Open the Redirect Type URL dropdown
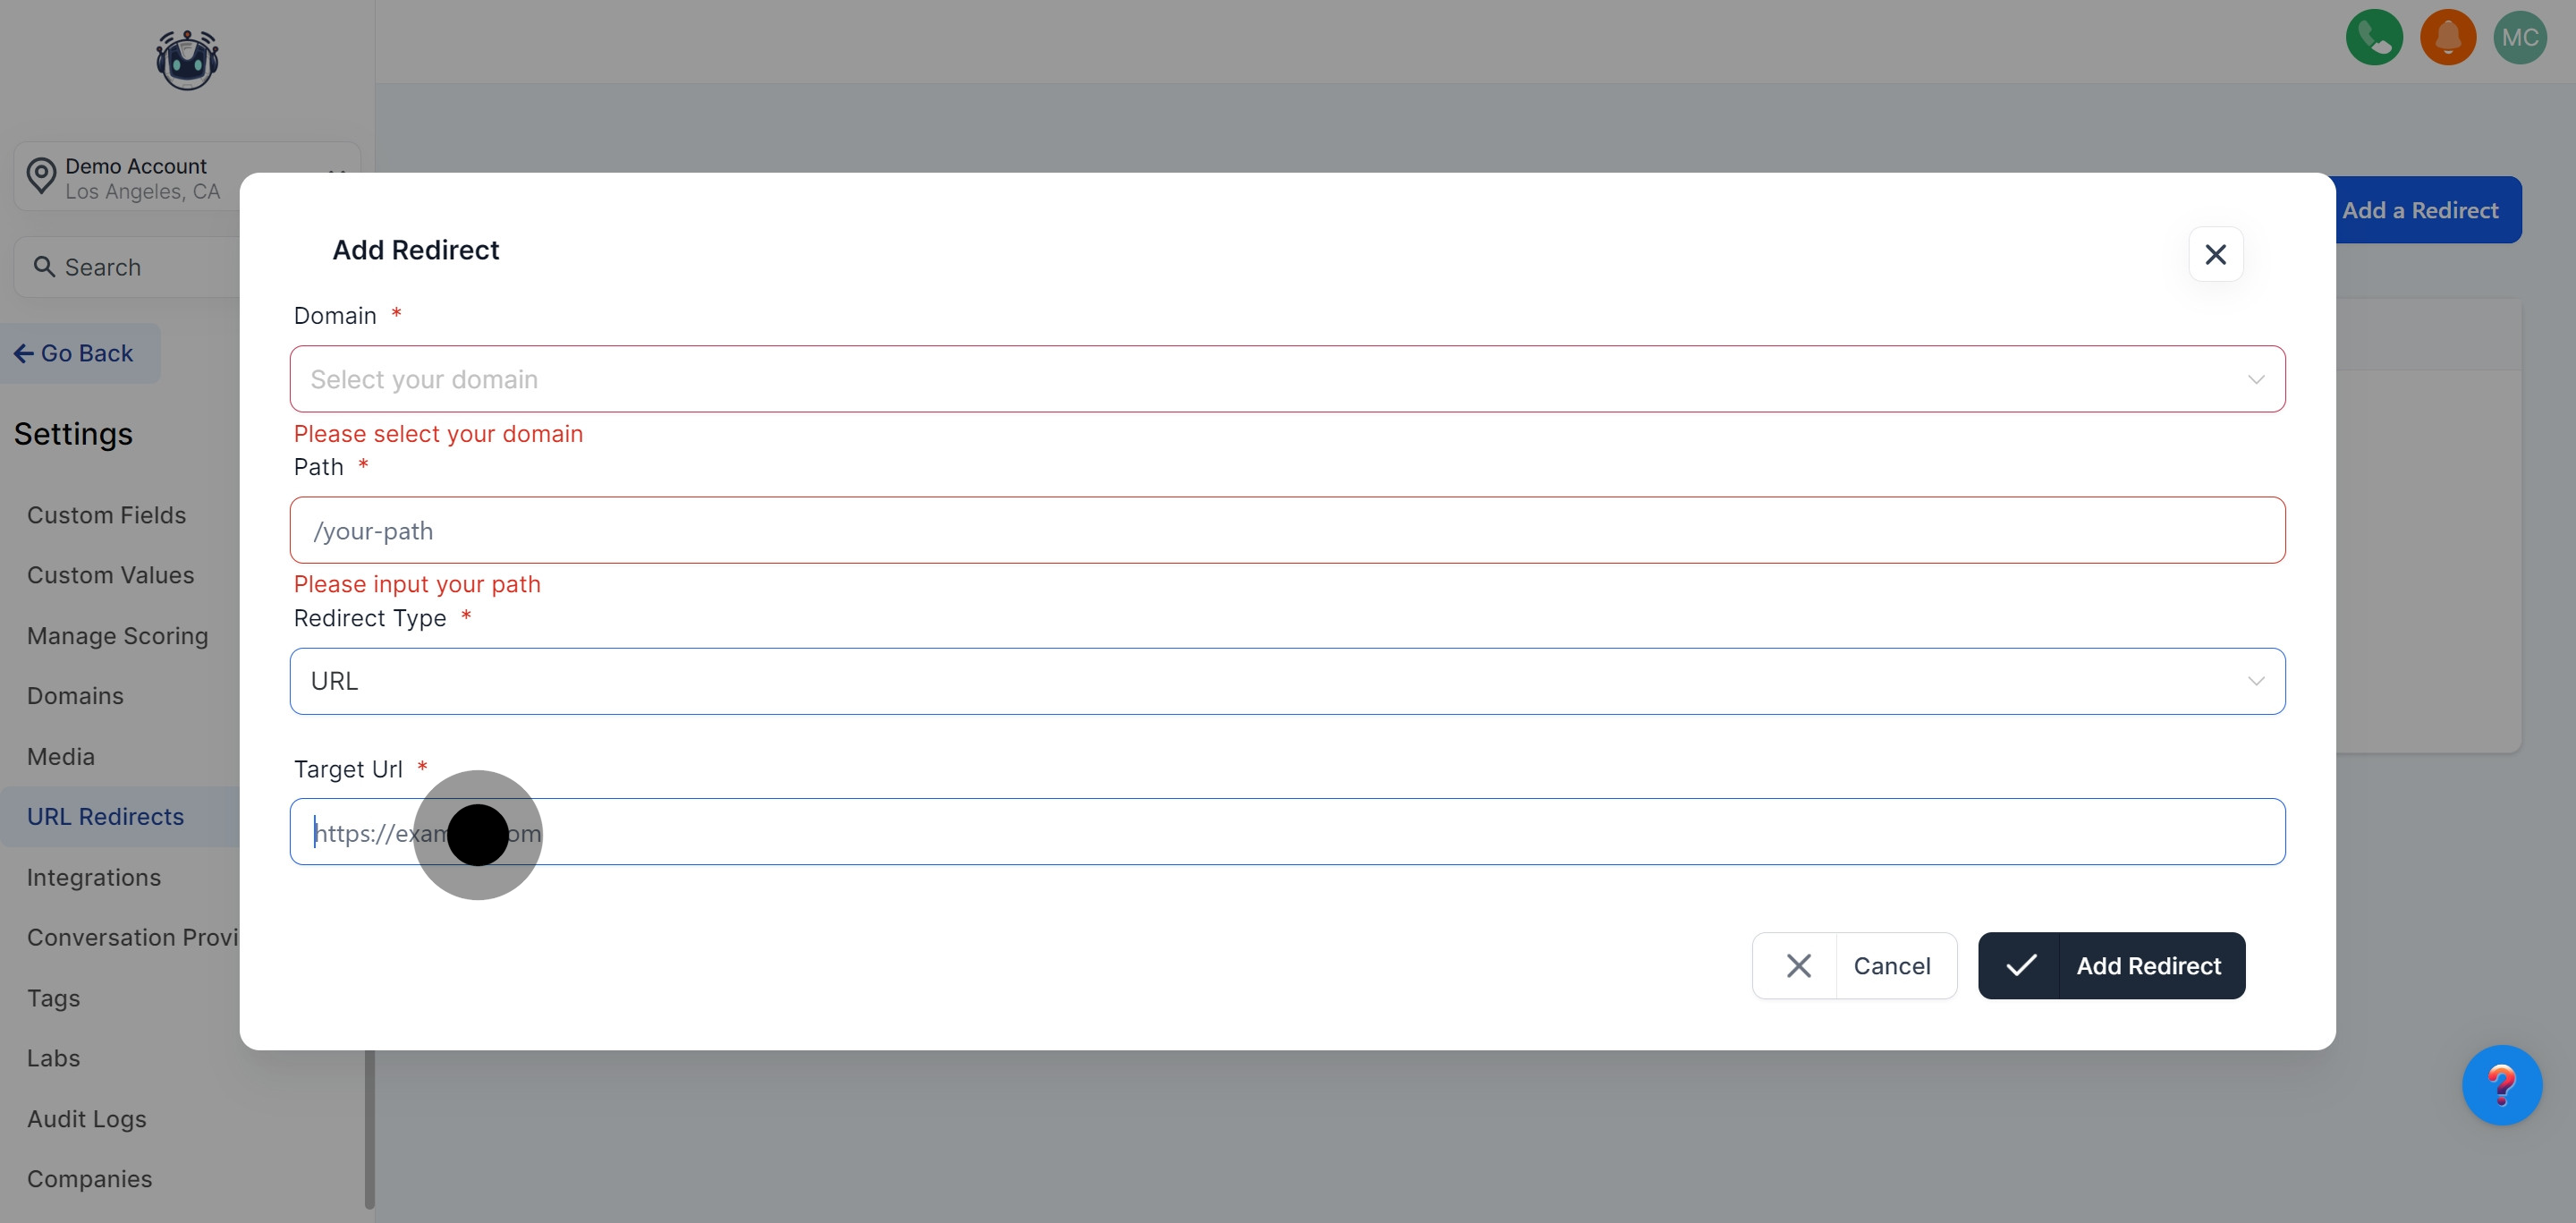Viewport: 2576px width, 1223px height. tap(1287, 681)
